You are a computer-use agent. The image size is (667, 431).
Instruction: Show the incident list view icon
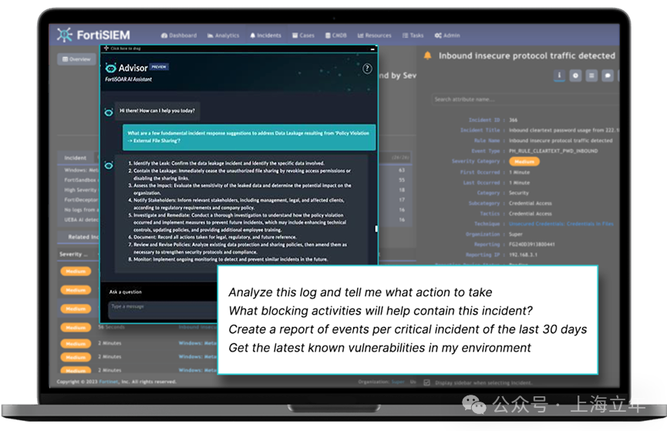(591, 76)
